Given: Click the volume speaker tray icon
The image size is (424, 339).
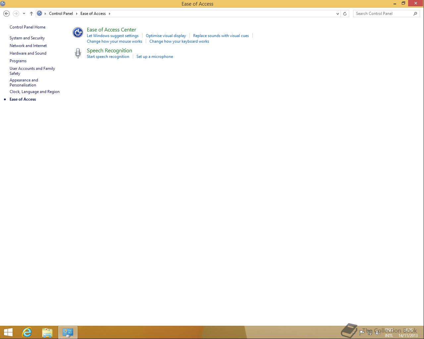Looking at the screenshot, I should click(378, 333).
